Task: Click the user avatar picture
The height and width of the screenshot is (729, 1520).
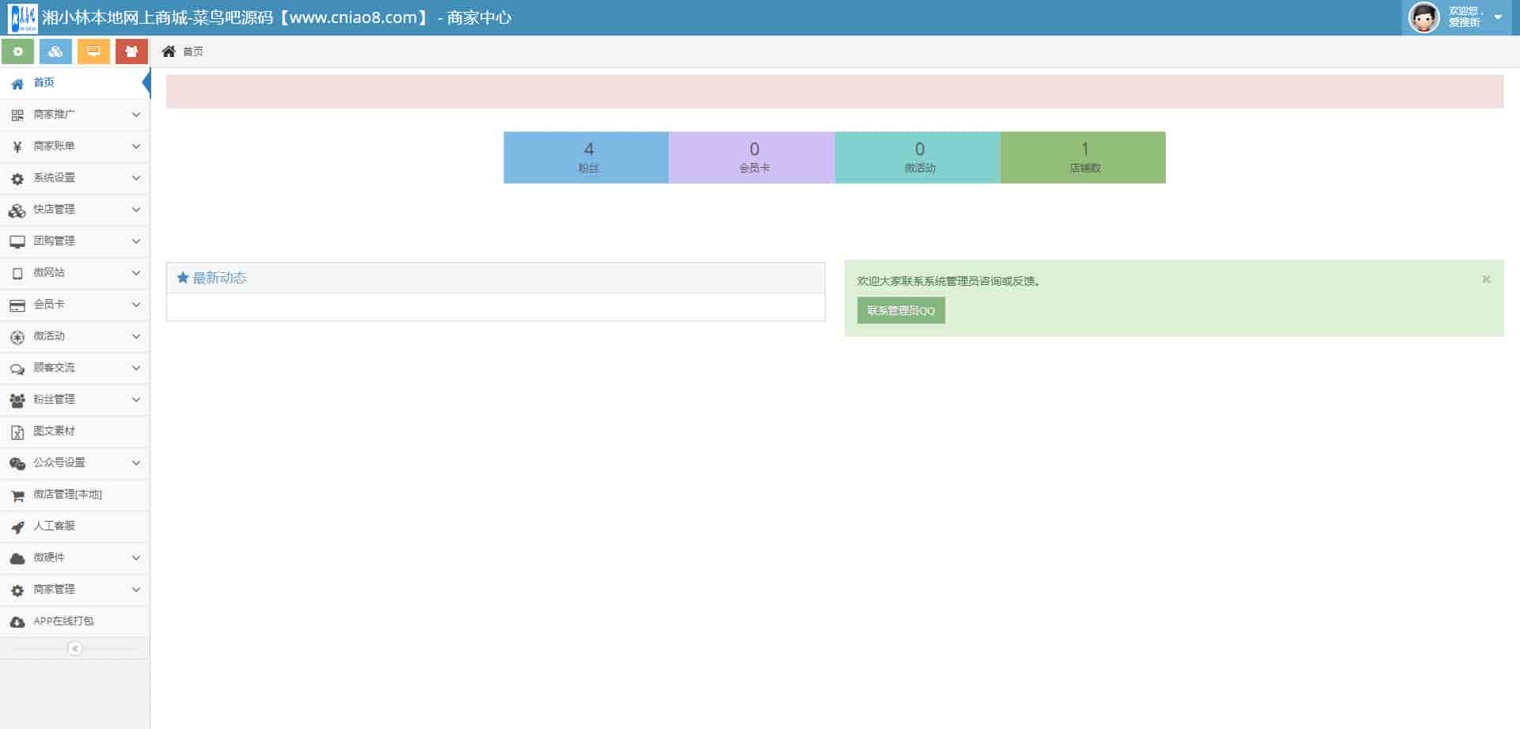Action: [x=1423, y=17]
